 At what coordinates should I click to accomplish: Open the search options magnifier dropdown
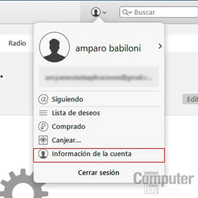[x=127, y=12]
